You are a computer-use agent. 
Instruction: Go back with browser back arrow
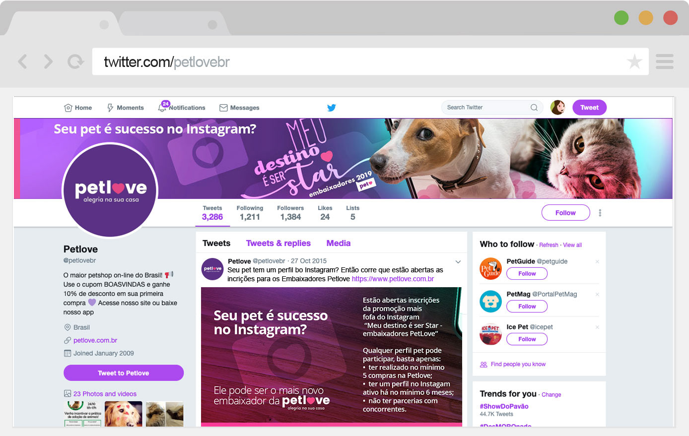coord(22,62)
